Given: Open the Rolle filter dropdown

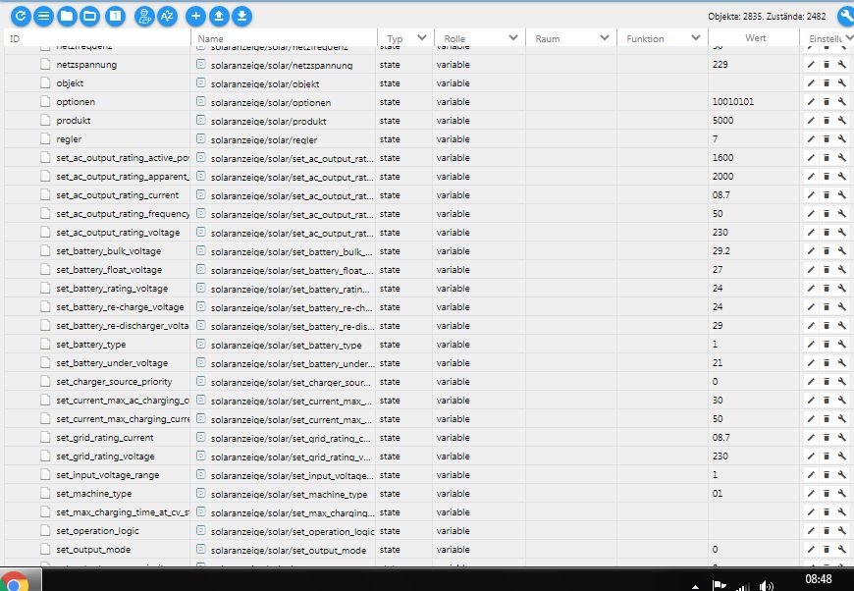Looking at the screenshot, I should (x=512, y=38).
